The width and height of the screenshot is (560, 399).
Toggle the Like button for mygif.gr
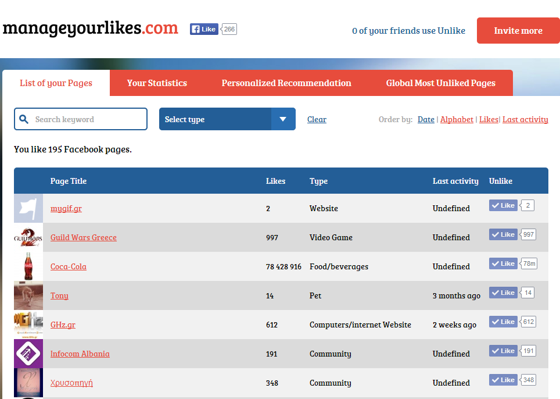[x=503, y=205]
